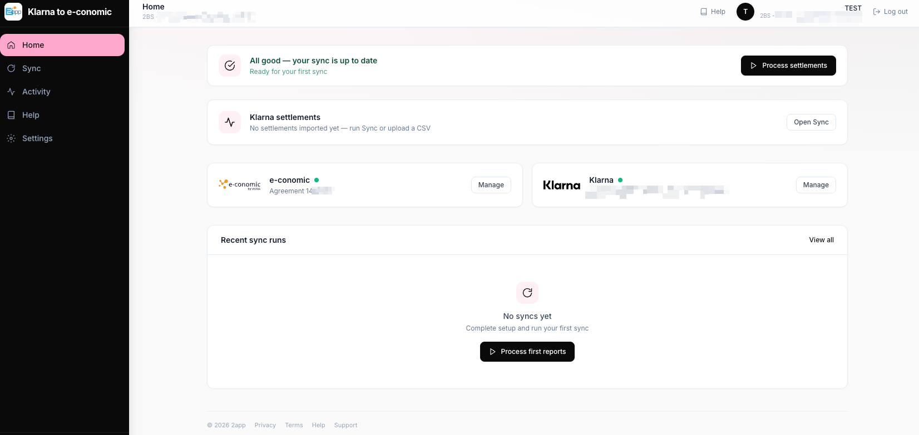This screenshot has height=435, width=919.
Task: Click the Recent sync runs heading
Action: (x=253, y=240)
